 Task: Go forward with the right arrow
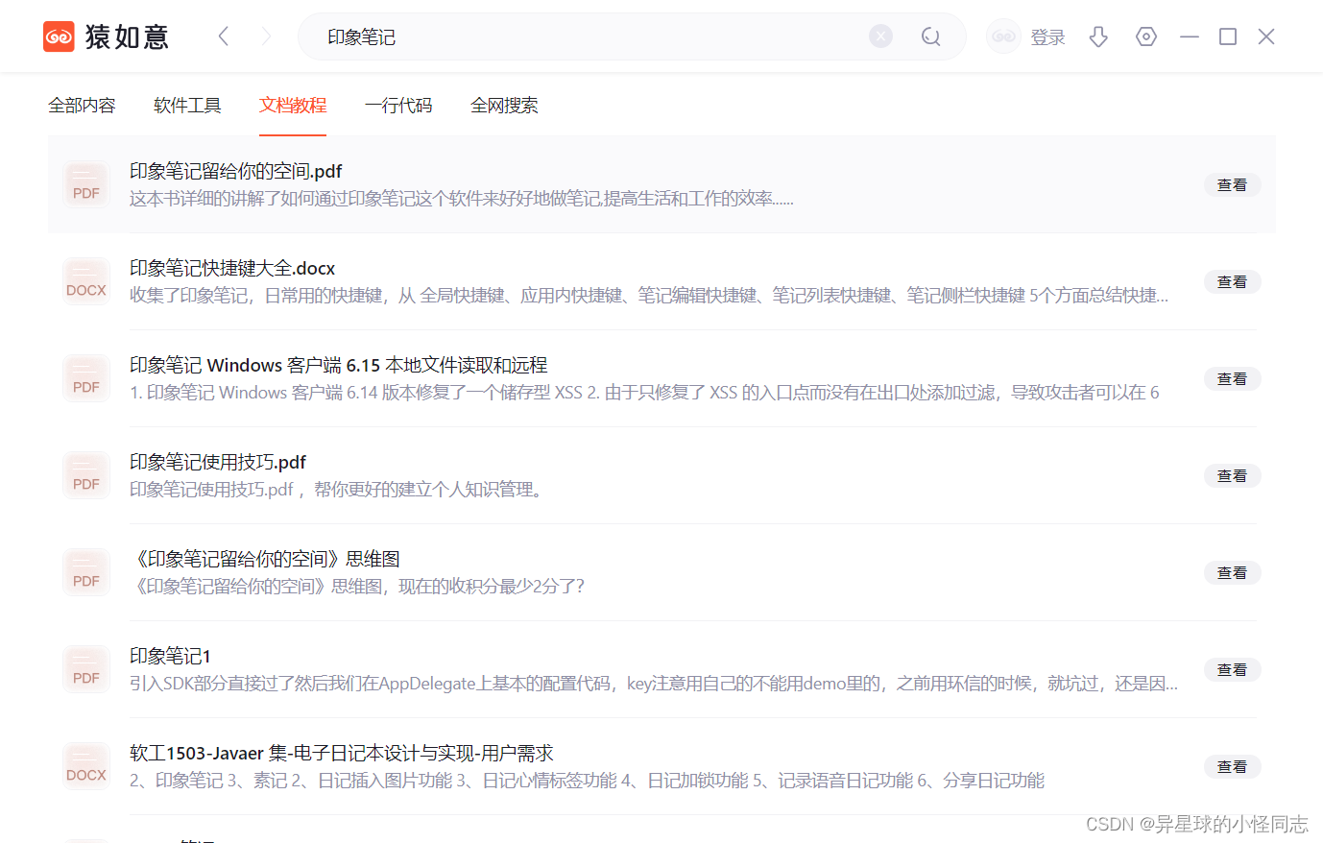[x=266, y=36]
